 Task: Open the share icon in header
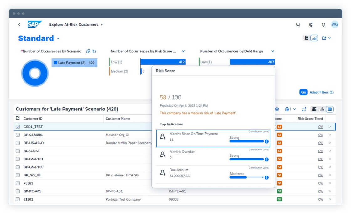(x=324, y=38)
